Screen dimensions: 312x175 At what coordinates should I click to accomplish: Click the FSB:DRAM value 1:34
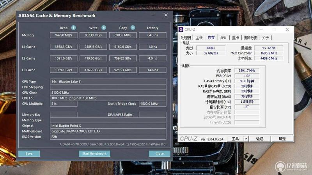coord(247,76)
